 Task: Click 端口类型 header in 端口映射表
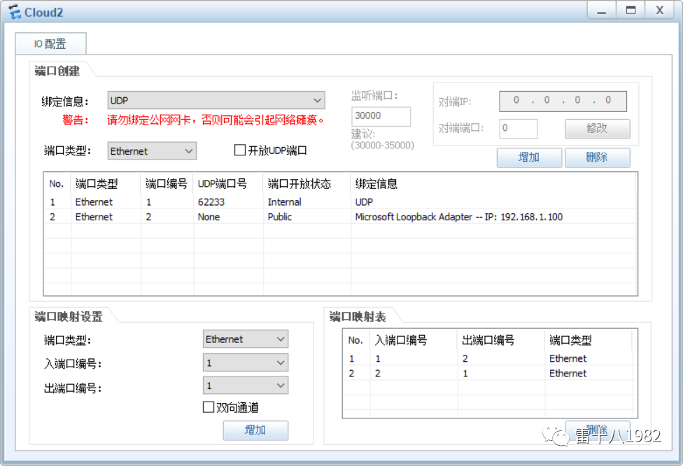pyautogui.click(x=589, y=340)
